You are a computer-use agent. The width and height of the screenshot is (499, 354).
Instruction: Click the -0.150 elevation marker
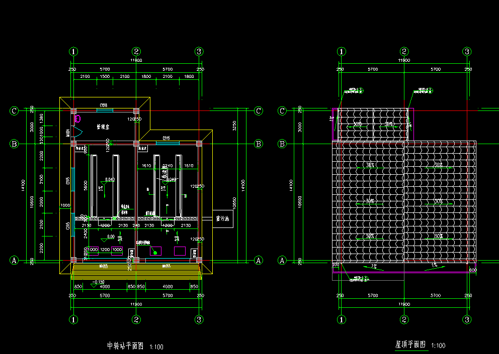(x=98, y=283)
